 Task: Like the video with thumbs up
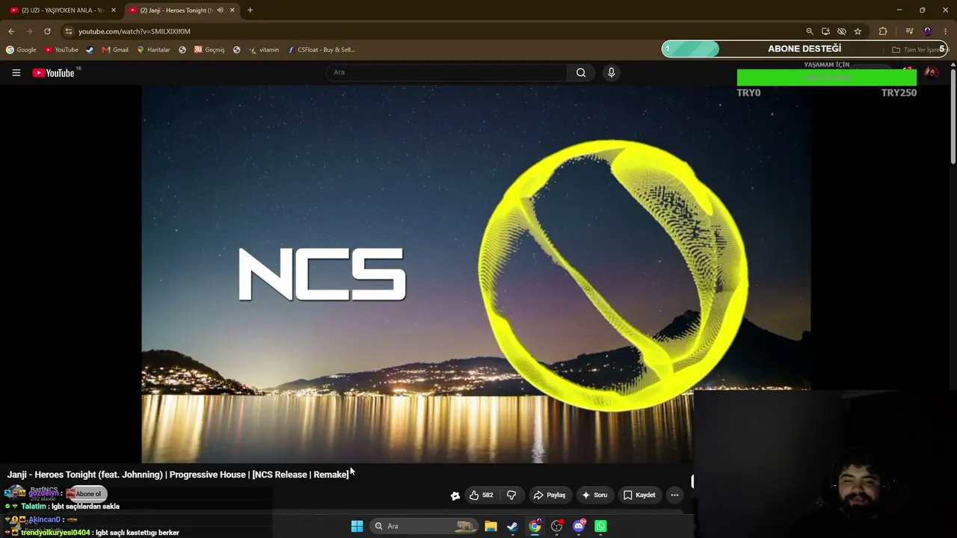[481, 495]
